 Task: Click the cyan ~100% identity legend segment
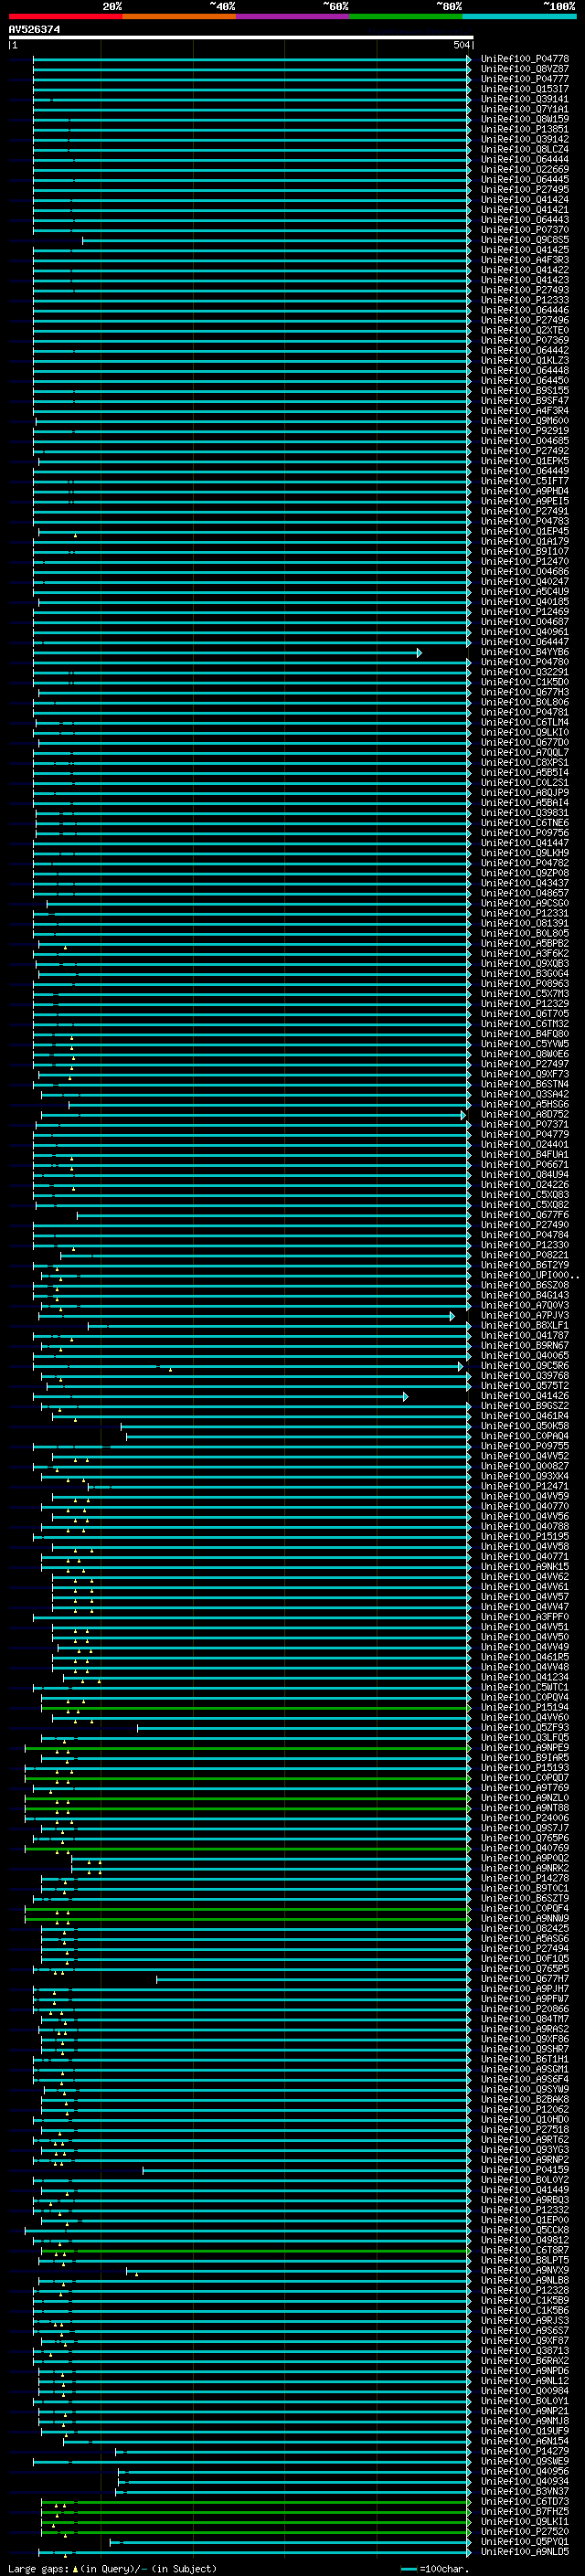[519, 16]
